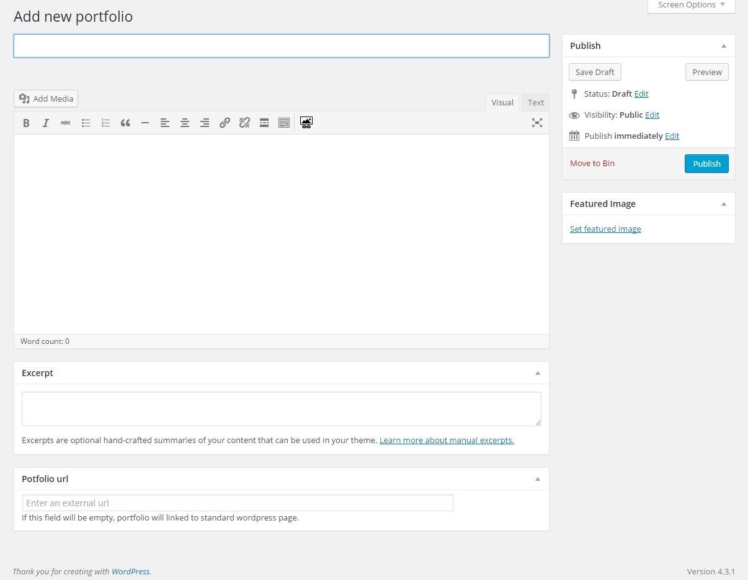This screenshot has width=748, height=580.
Task: Insert a numbered list
Action: (x=105, y=123)
